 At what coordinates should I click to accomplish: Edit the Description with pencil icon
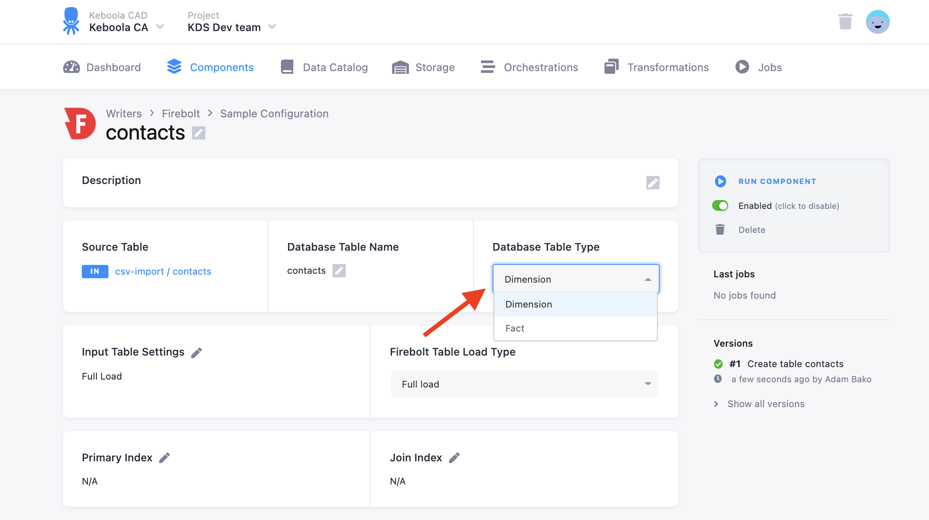[653, 183]
